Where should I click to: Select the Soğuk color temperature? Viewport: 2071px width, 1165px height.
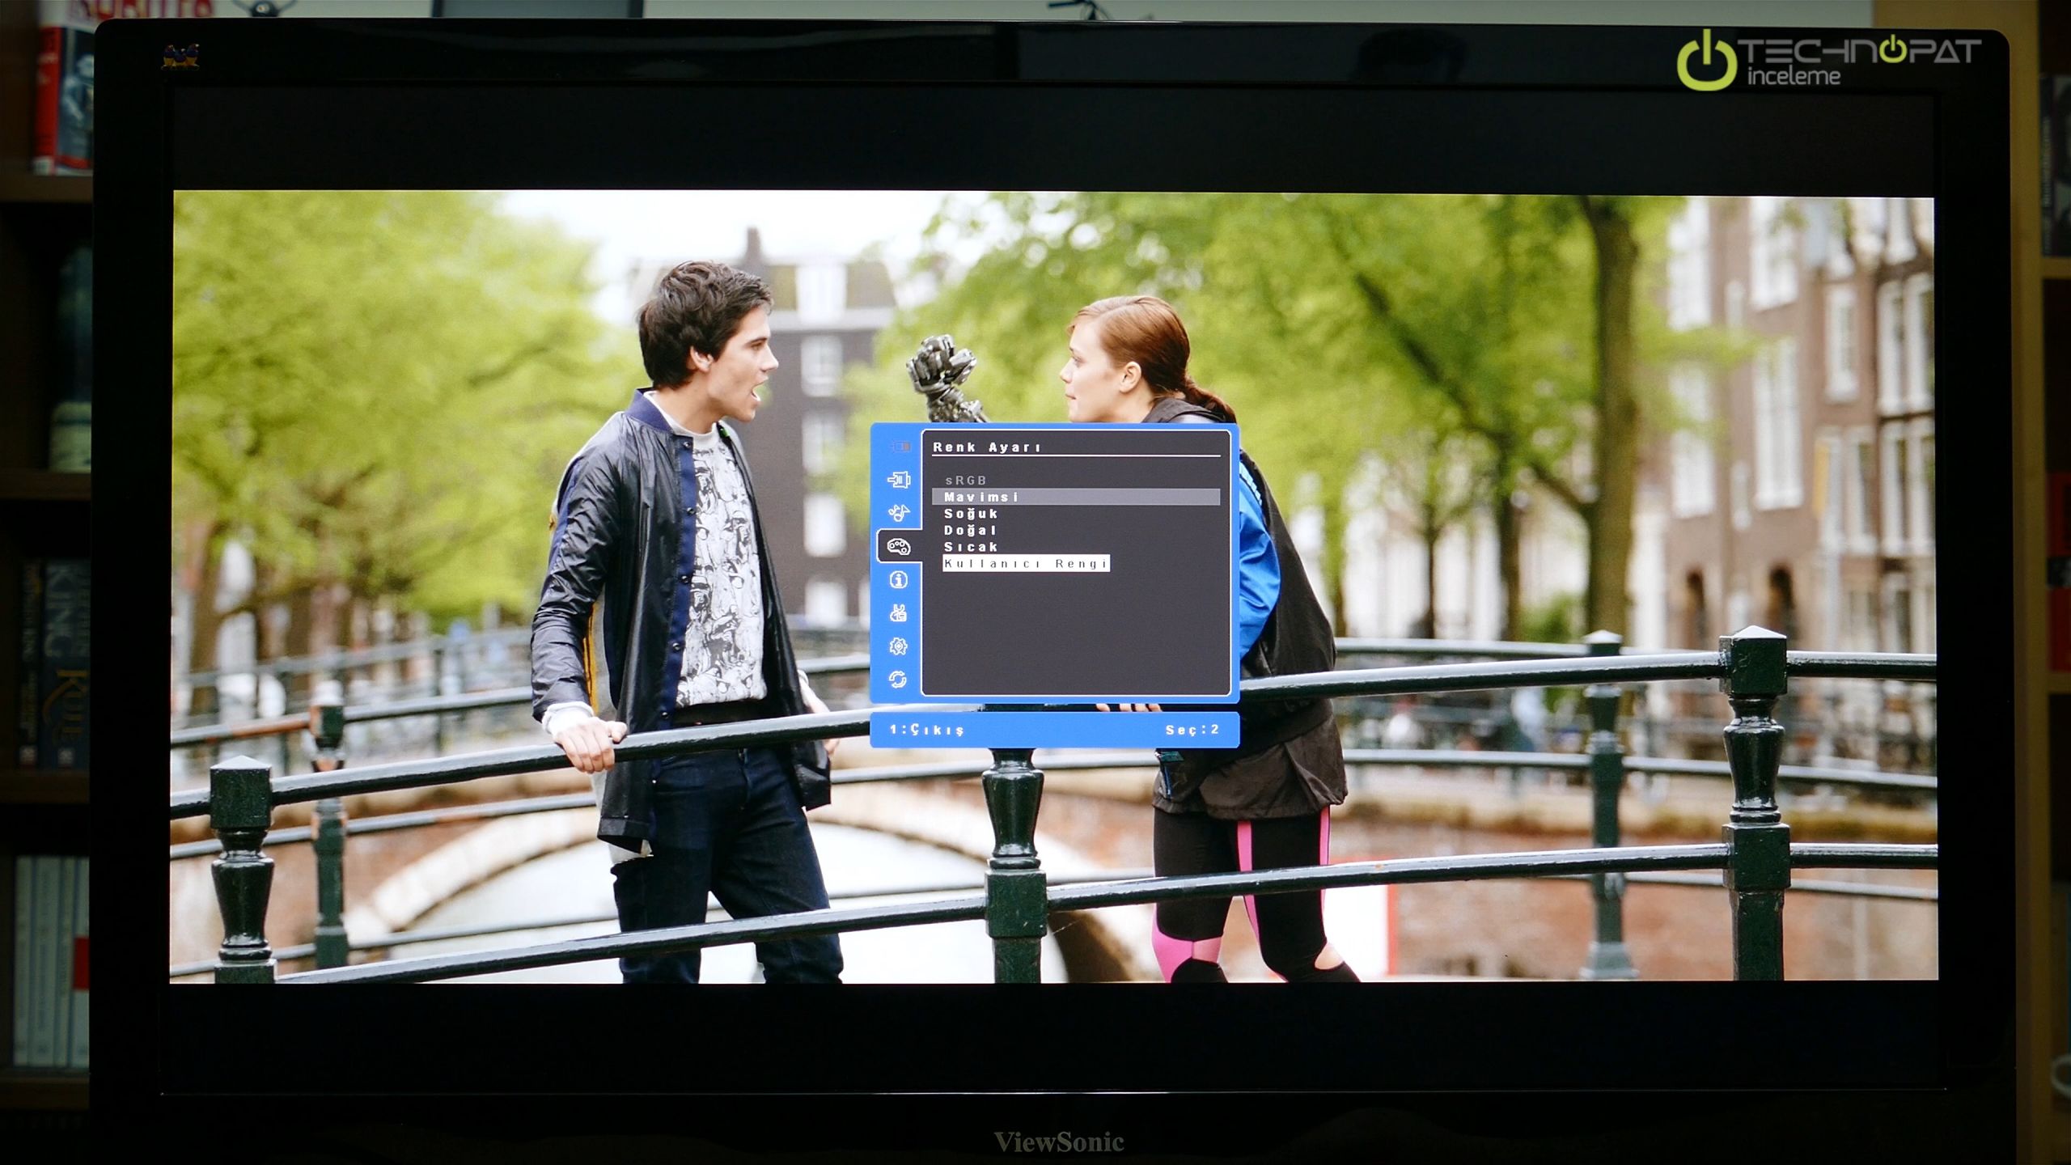click(x=971, y=514)
